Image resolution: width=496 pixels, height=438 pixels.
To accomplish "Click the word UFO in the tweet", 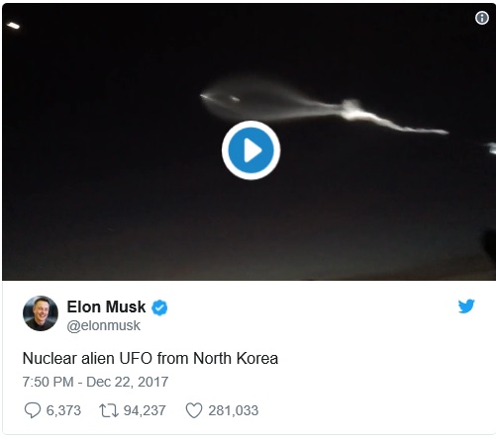I will coord(136,358).
